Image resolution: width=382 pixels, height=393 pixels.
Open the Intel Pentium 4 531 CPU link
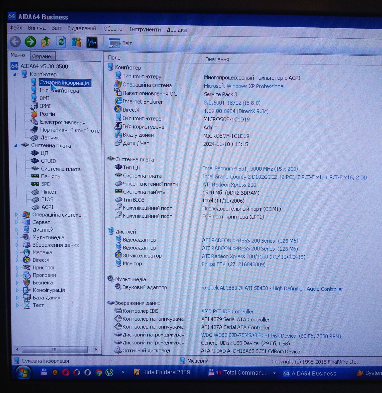coord(250,169)
